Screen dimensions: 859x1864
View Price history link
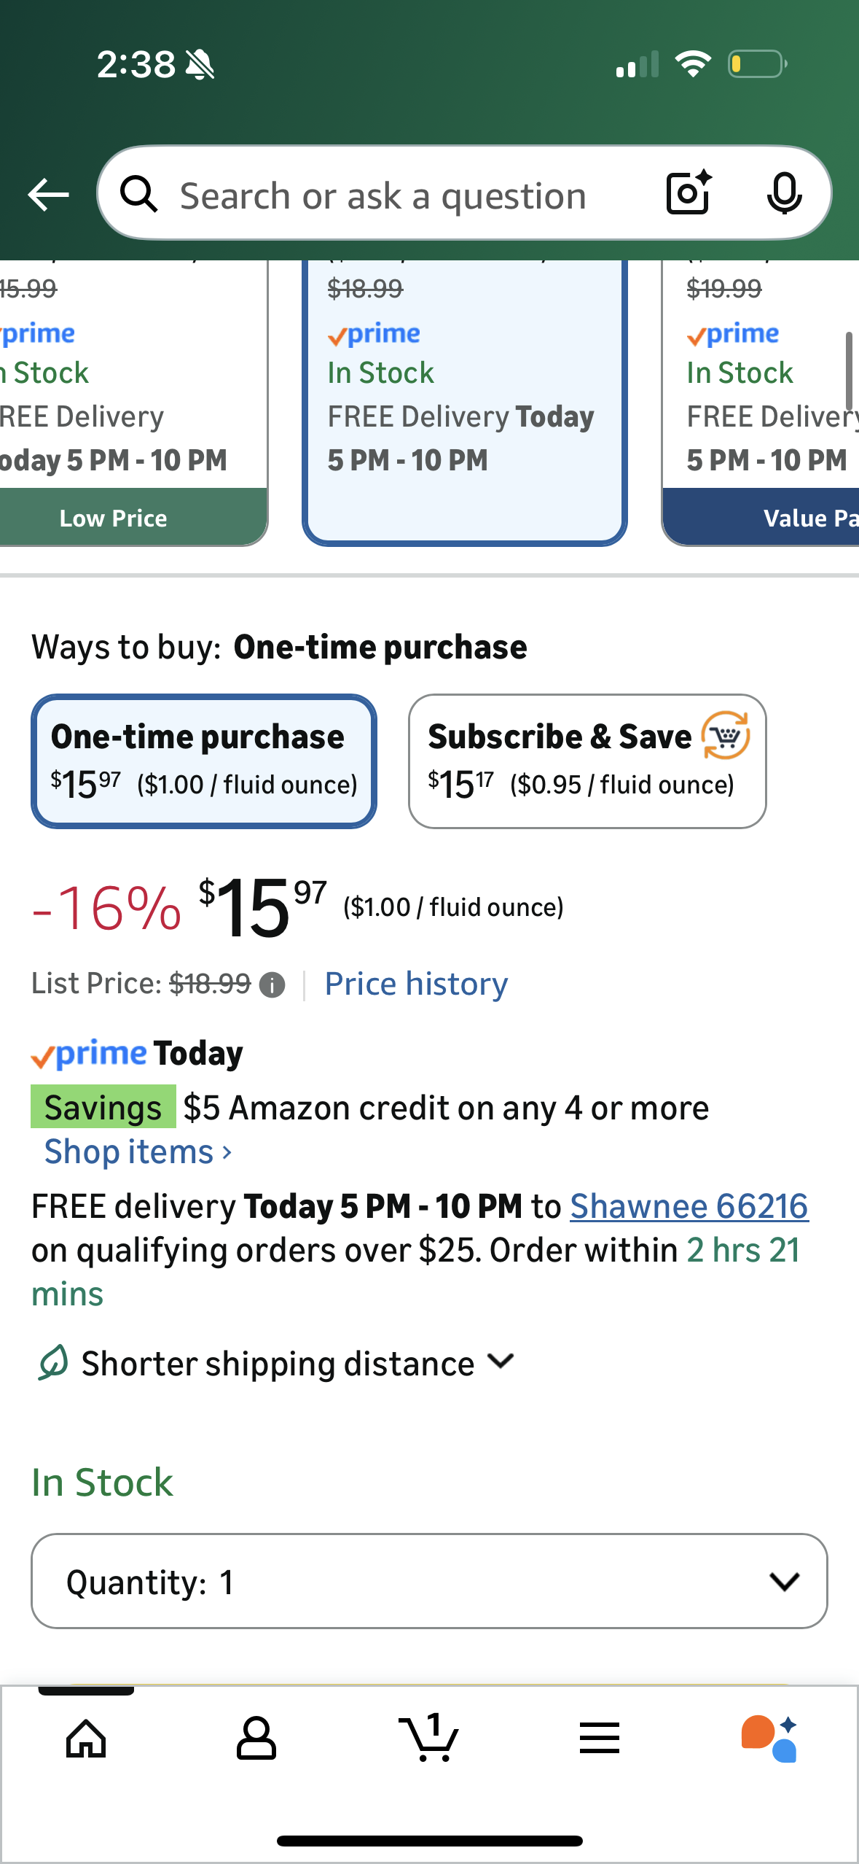click(x=416, y=985)
